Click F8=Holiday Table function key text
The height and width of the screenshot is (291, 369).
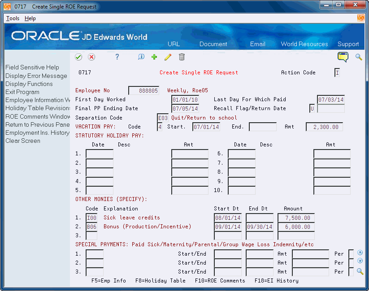click(160, 281)
